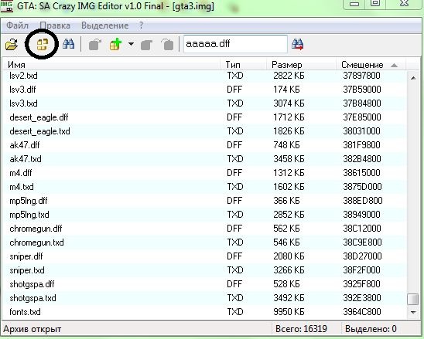
Task: Sort by the Тип column header
Action: pyautogui.click(x=244, y=65)
